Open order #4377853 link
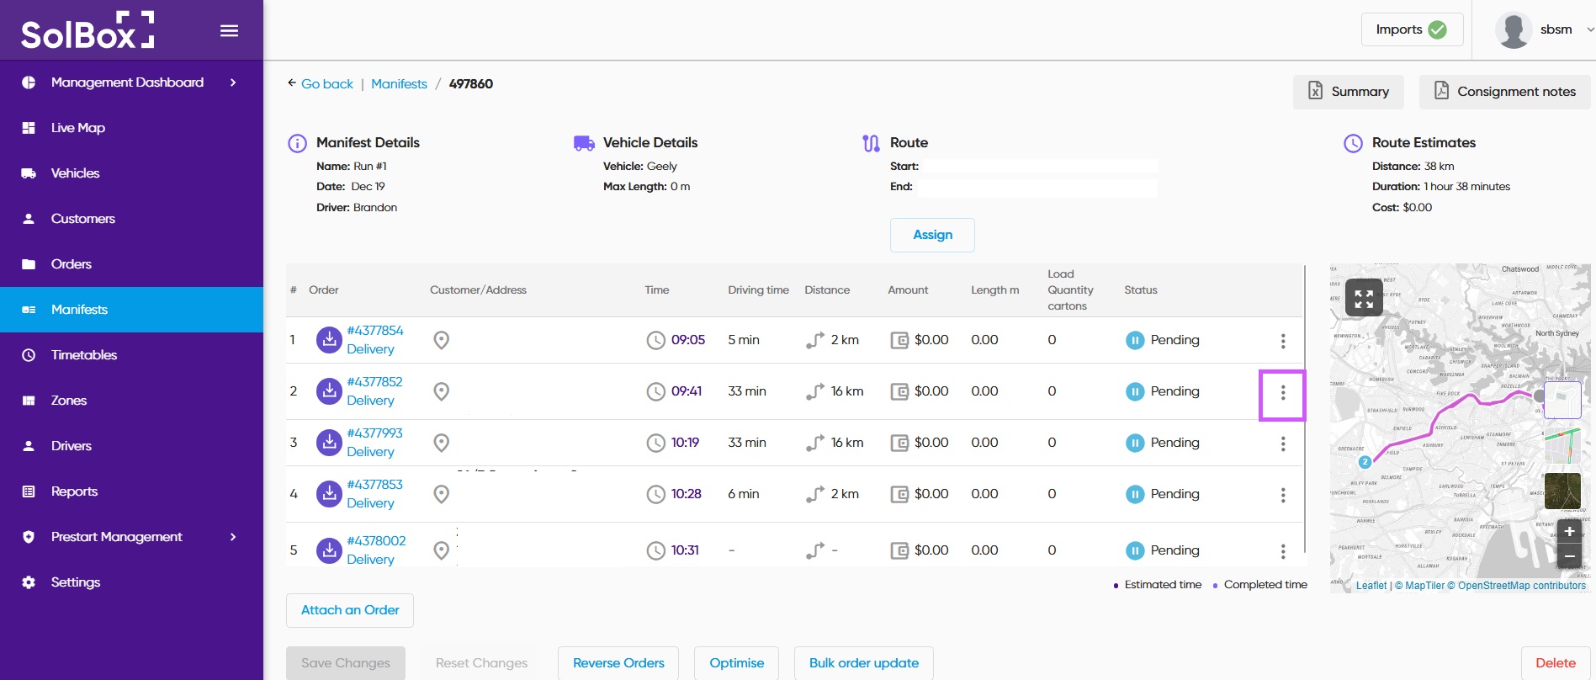 [374, 485]
